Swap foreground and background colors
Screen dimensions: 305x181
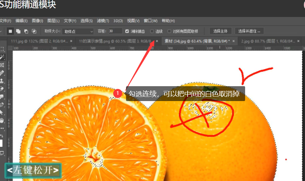click(1, 136)
